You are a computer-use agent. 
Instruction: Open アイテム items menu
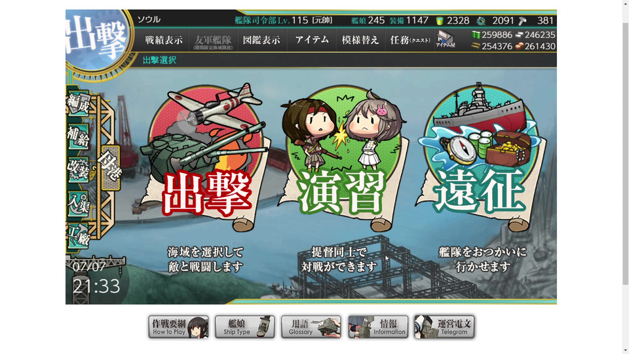(x=312, y=40)
